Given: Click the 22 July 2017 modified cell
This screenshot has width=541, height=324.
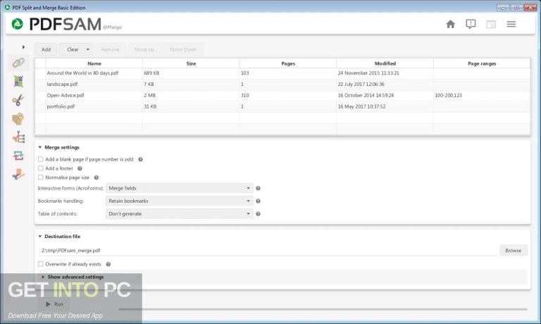Looking at the screenshot, I should (x=385, y=85).
